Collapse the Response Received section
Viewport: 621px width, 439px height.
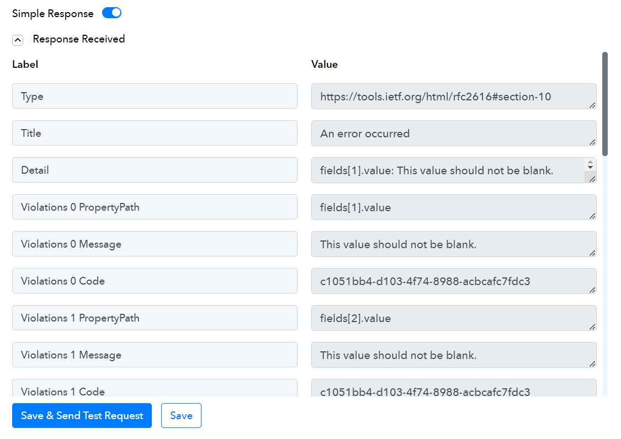(18, 40)
